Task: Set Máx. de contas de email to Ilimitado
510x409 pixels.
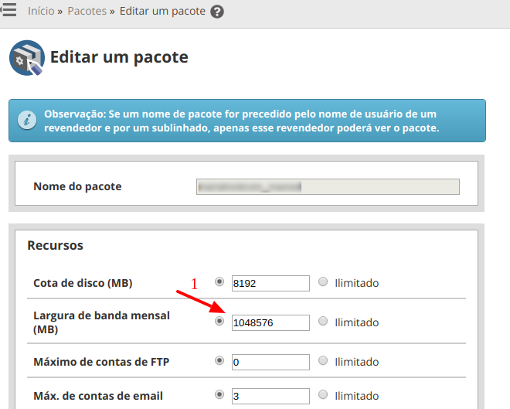Action: 323,396
